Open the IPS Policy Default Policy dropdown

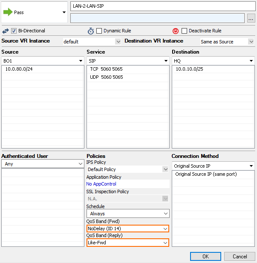[128, 169]
